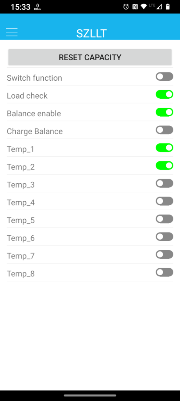Tap the SZLLT title in header

91,34
